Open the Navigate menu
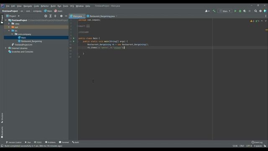The height and width of the screenshot is (151, 268). (28, 6)
